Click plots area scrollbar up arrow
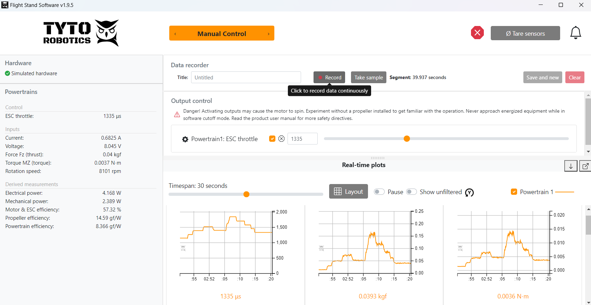This screenshot has height=305, width=591. (x=588, y=209)
